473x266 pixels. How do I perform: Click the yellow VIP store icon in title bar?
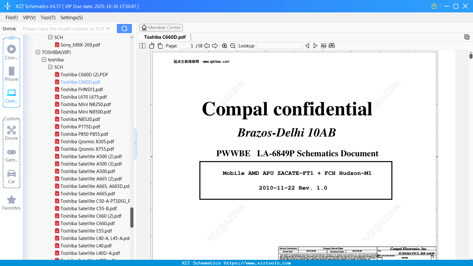pos(434,6)
